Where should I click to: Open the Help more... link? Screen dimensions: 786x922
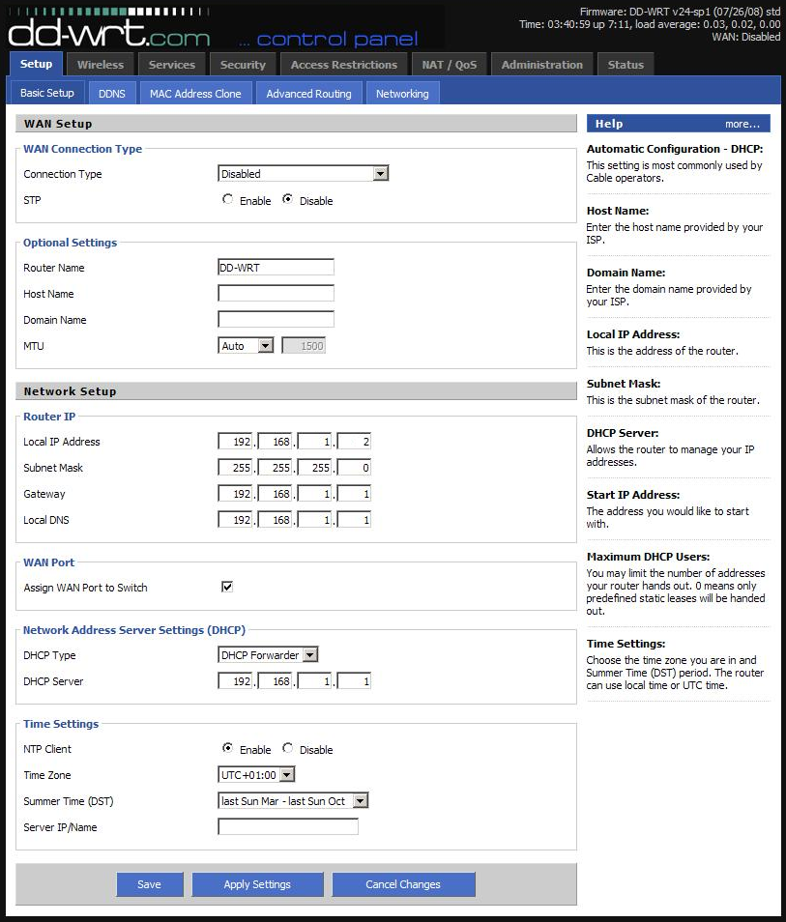[742, 124]
